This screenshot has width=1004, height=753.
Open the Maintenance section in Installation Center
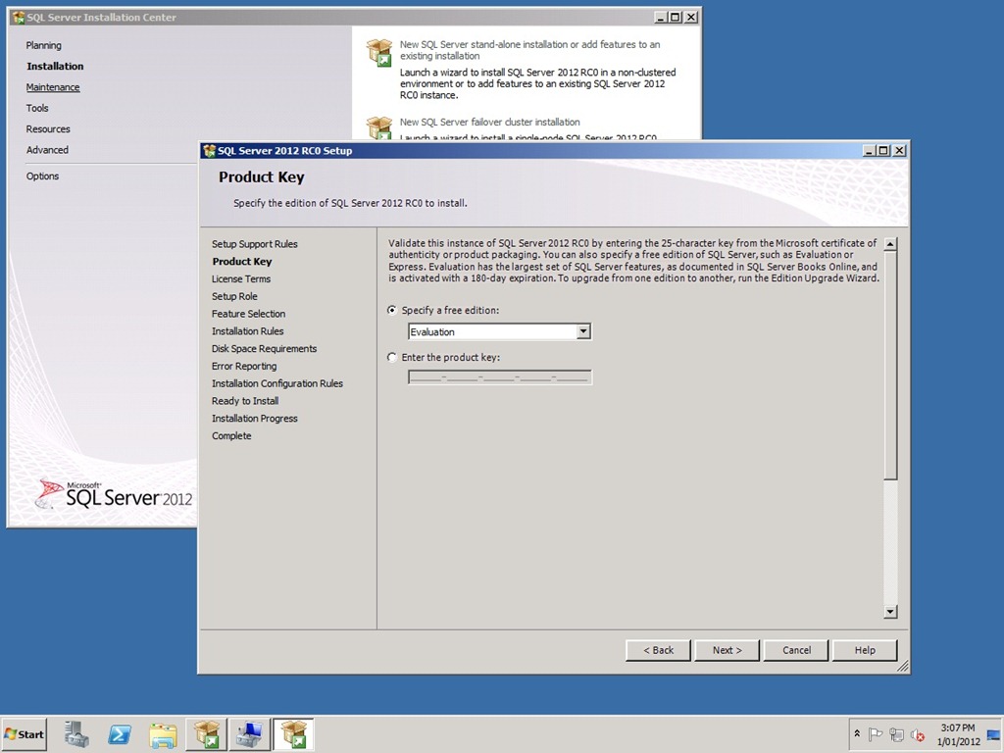pyautogui.click(x=53, y=87)
